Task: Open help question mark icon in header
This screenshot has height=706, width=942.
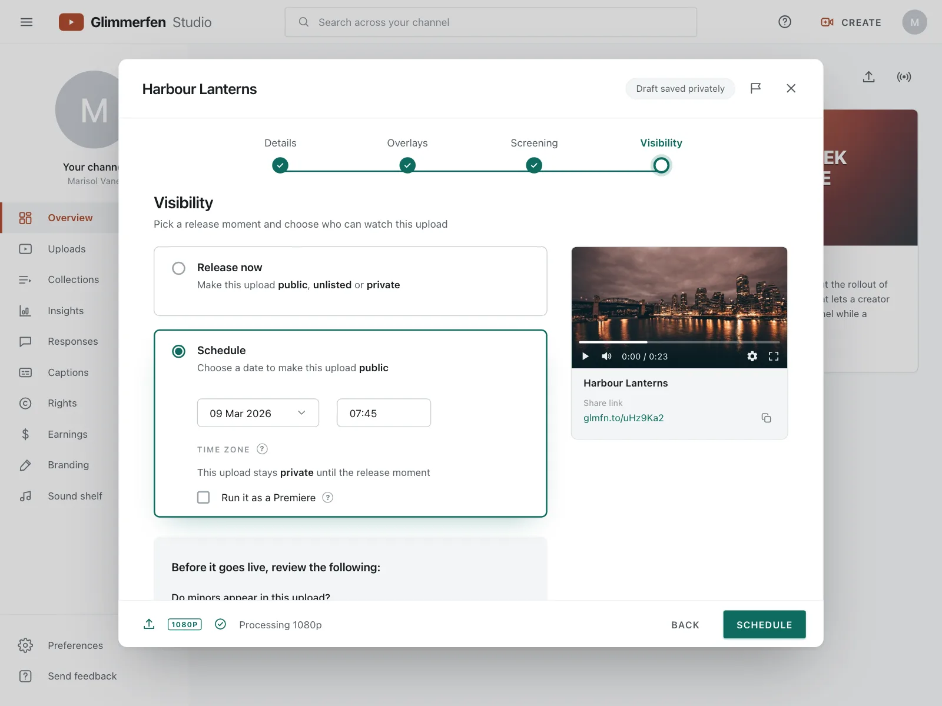Action: [x=785, y=22]
